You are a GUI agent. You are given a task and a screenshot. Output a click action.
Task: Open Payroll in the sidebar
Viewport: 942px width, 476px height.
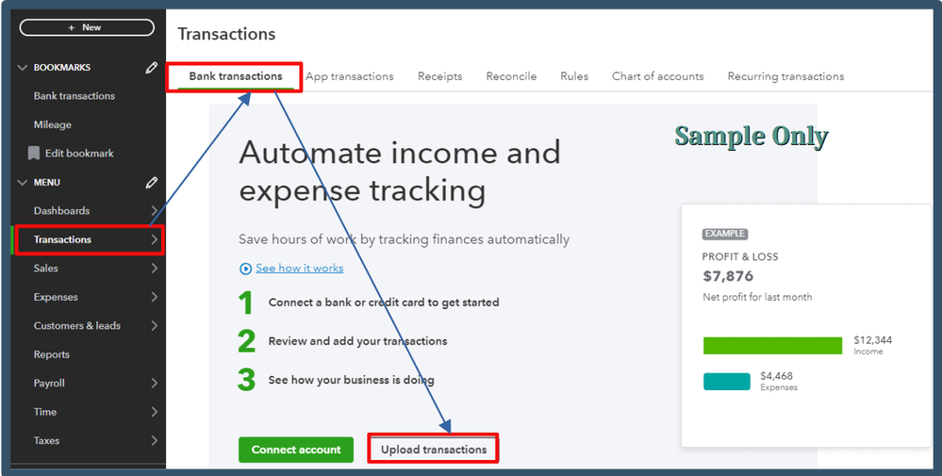click(49, 383)
